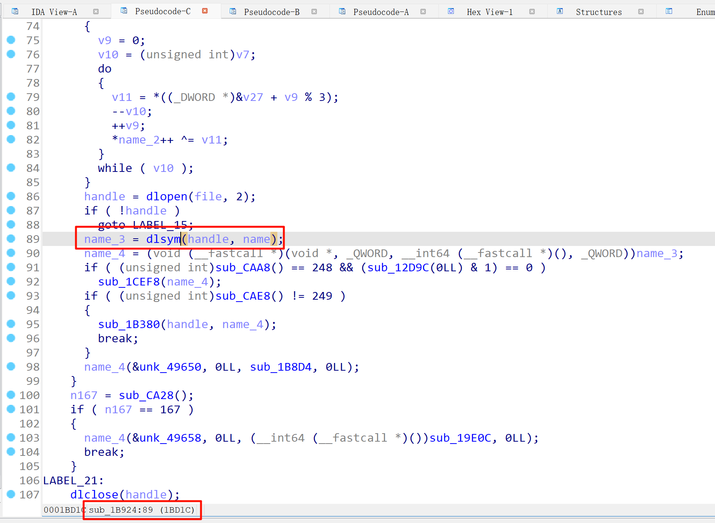Toggle breakpoint dot on line 86
This screenshot has width=715, height=523.
[x=11, y=196]
